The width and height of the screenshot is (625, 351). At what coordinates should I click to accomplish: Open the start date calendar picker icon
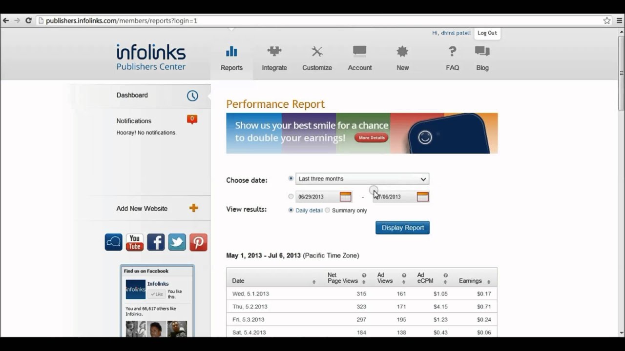(346, 196)
